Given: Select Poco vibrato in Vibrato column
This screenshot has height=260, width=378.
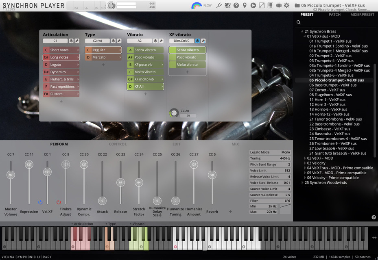Looking at the screenshot, I should [145, 57].
